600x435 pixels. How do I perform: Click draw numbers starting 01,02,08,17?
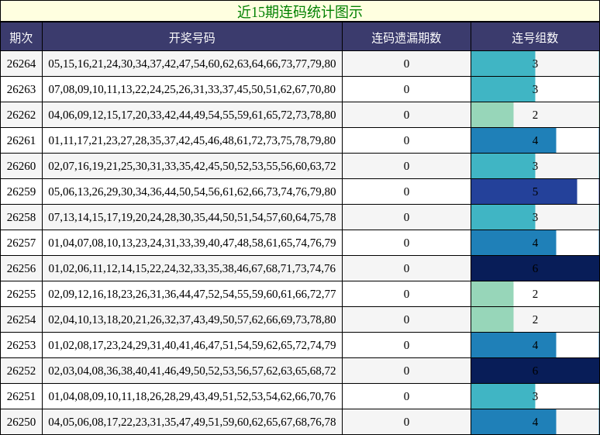192,345
